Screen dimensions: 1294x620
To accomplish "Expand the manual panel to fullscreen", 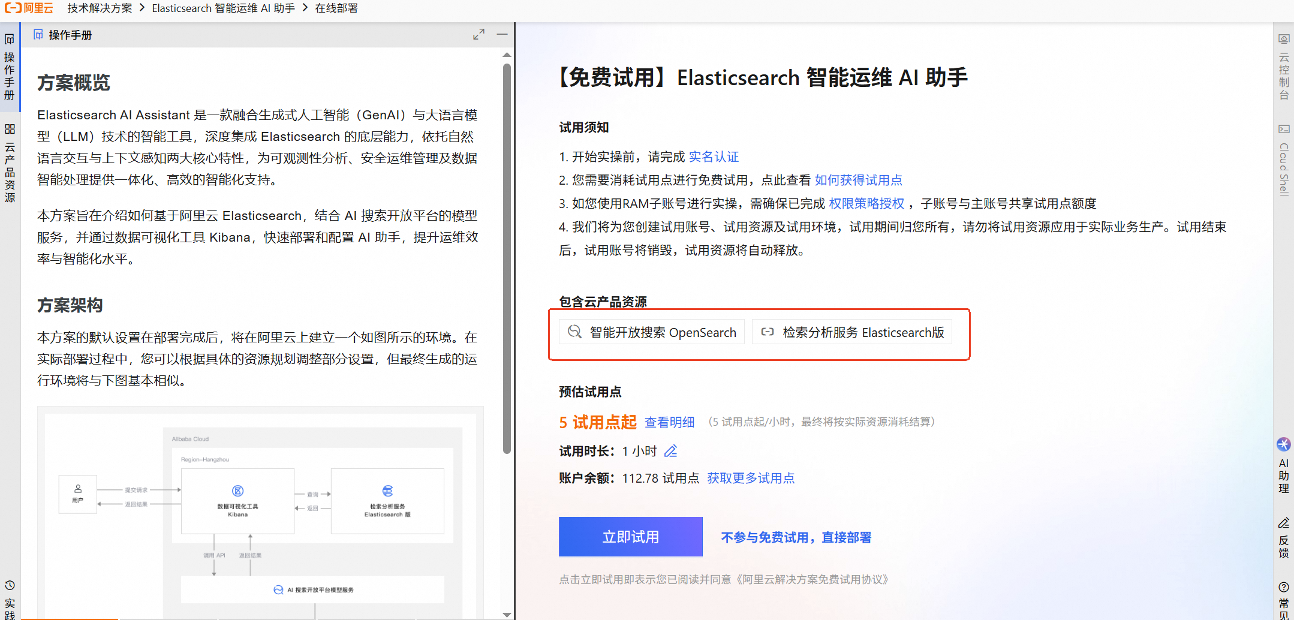I will tap(479, 35).
